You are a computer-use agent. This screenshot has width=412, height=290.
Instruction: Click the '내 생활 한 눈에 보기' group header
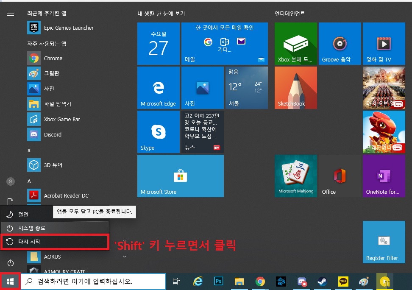tap(161, 14)
